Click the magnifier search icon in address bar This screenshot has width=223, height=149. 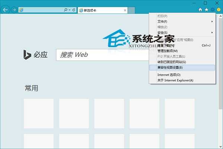[x=65, y=10]
